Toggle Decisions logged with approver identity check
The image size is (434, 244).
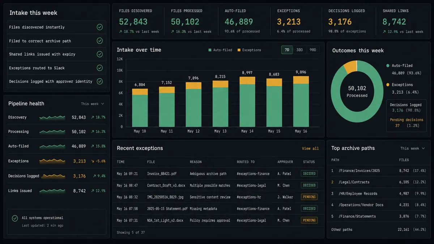click(99, 81)
